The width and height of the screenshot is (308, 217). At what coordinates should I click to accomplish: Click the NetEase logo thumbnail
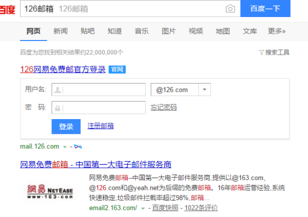(50, 191)
